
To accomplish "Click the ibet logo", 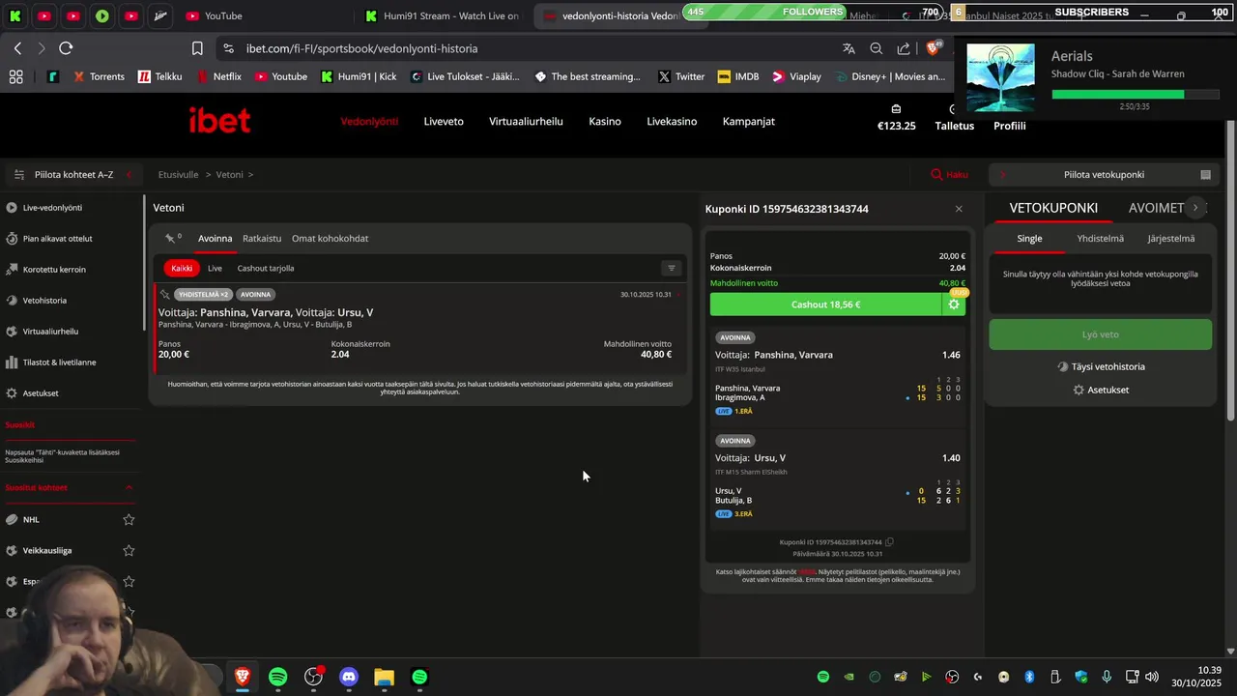I will pyautogui.click(x=219, y=121).
